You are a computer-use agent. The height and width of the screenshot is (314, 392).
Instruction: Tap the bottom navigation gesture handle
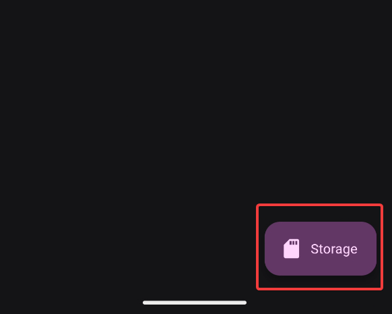point(195,303)
